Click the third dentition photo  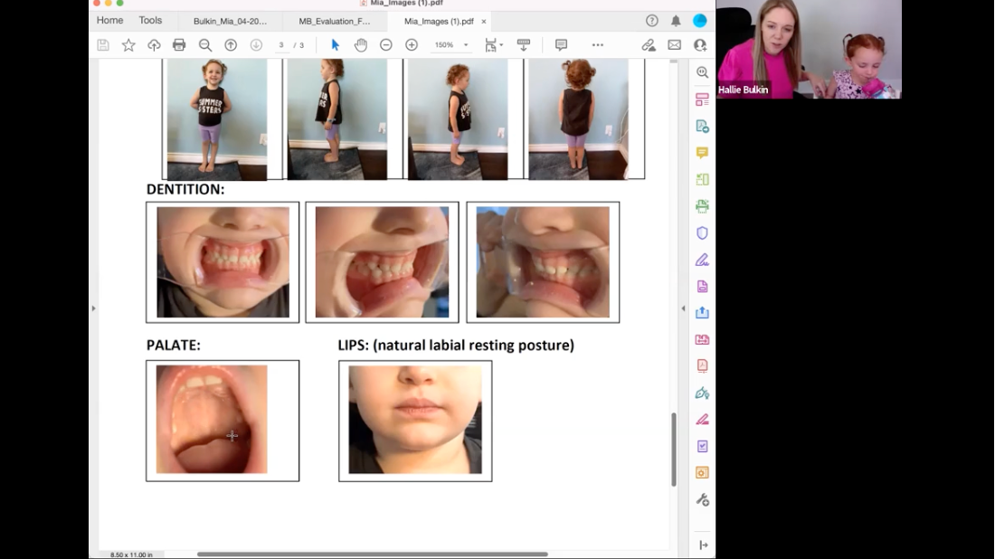(x=543, y=262)
